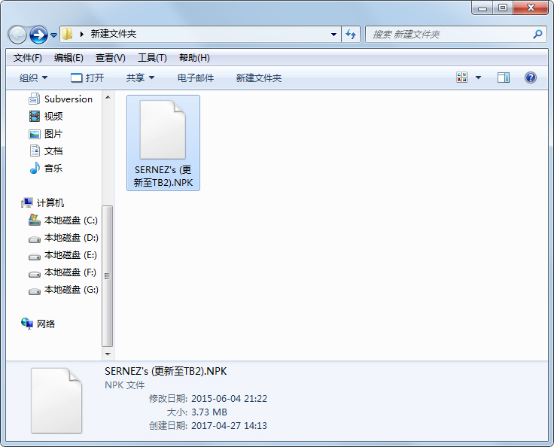Click the refresh button beside address bar
Screen dimensions: 554x447
click(x=351, y=35)
